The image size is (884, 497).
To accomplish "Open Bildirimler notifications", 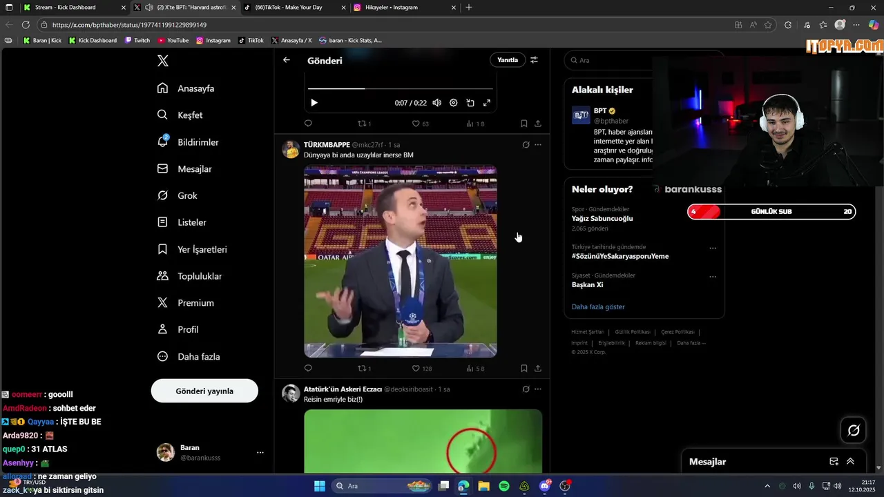I will coord(188,142).
